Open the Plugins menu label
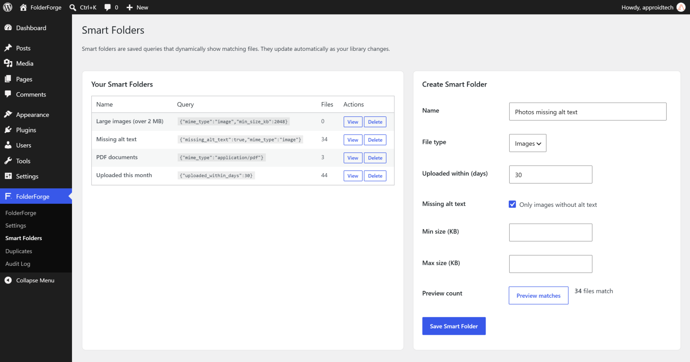The width and height of the screenshot is (690, 362). tap(26, 130)
